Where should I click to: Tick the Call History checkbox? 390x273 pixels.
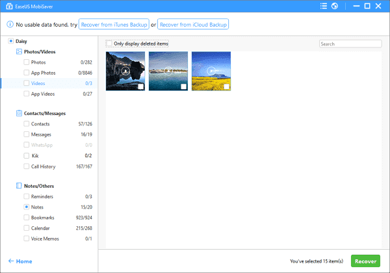tap(26, 166)
